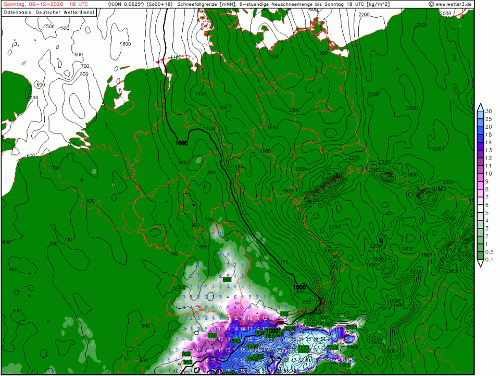Click the legend value label 10
Viewport: 500px width, 376px height.
pos(490,173)
